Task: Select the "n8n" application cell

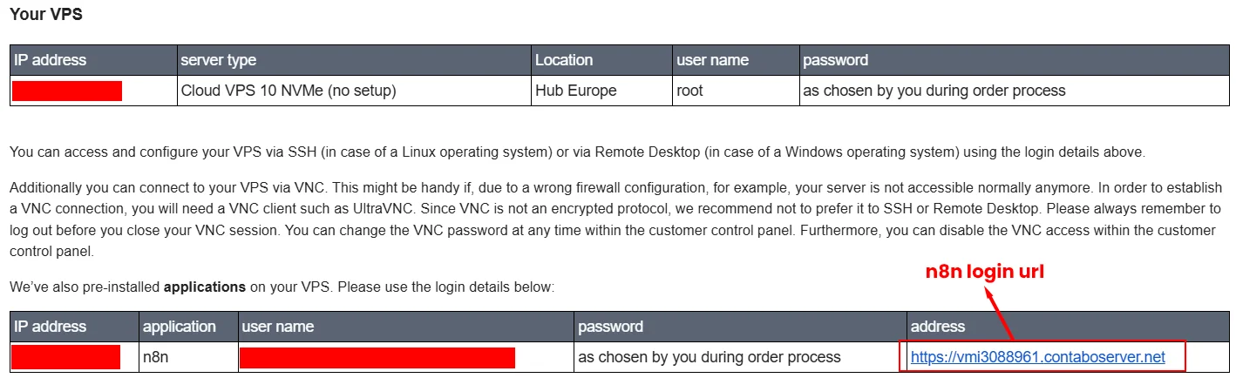Action: [x=156, y=357]
